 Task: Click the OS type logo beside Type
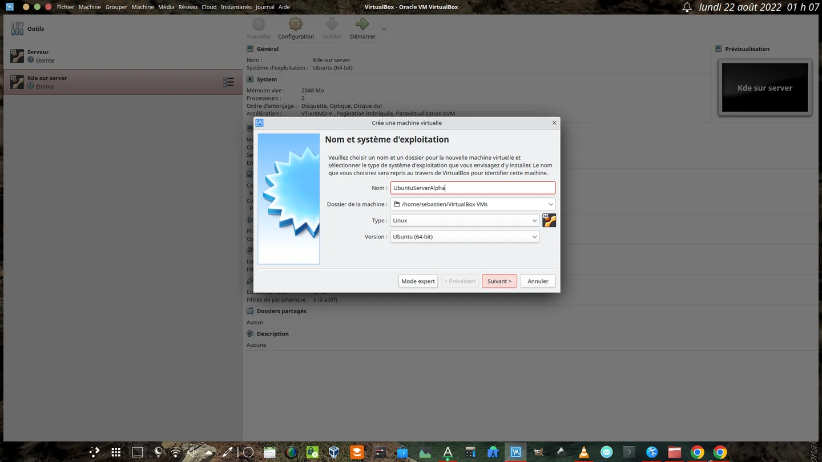pos(549,220)
